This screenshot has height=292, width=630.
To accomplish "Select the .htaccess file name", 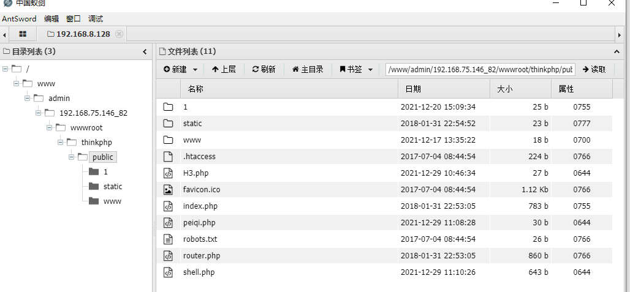I will (x=199, y=157).
